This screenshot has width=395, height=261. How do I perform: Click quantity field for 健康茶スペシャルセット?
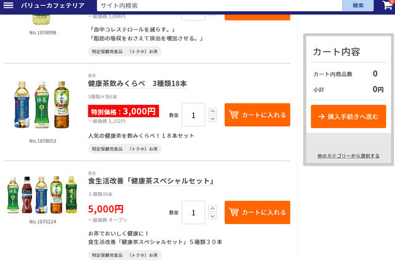pyautogui.click(x=193, y=212)
